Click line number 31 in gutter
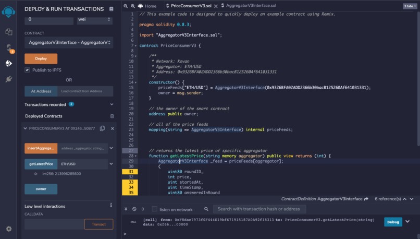420x239 pixels. [x=130, y=172]
